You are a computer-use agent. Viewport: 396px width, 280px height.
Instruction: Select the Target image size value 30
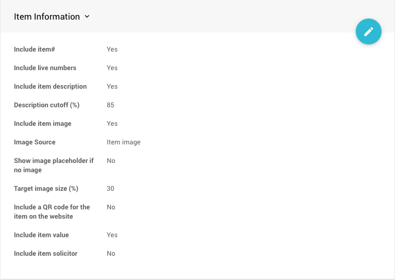pos(110,189)
